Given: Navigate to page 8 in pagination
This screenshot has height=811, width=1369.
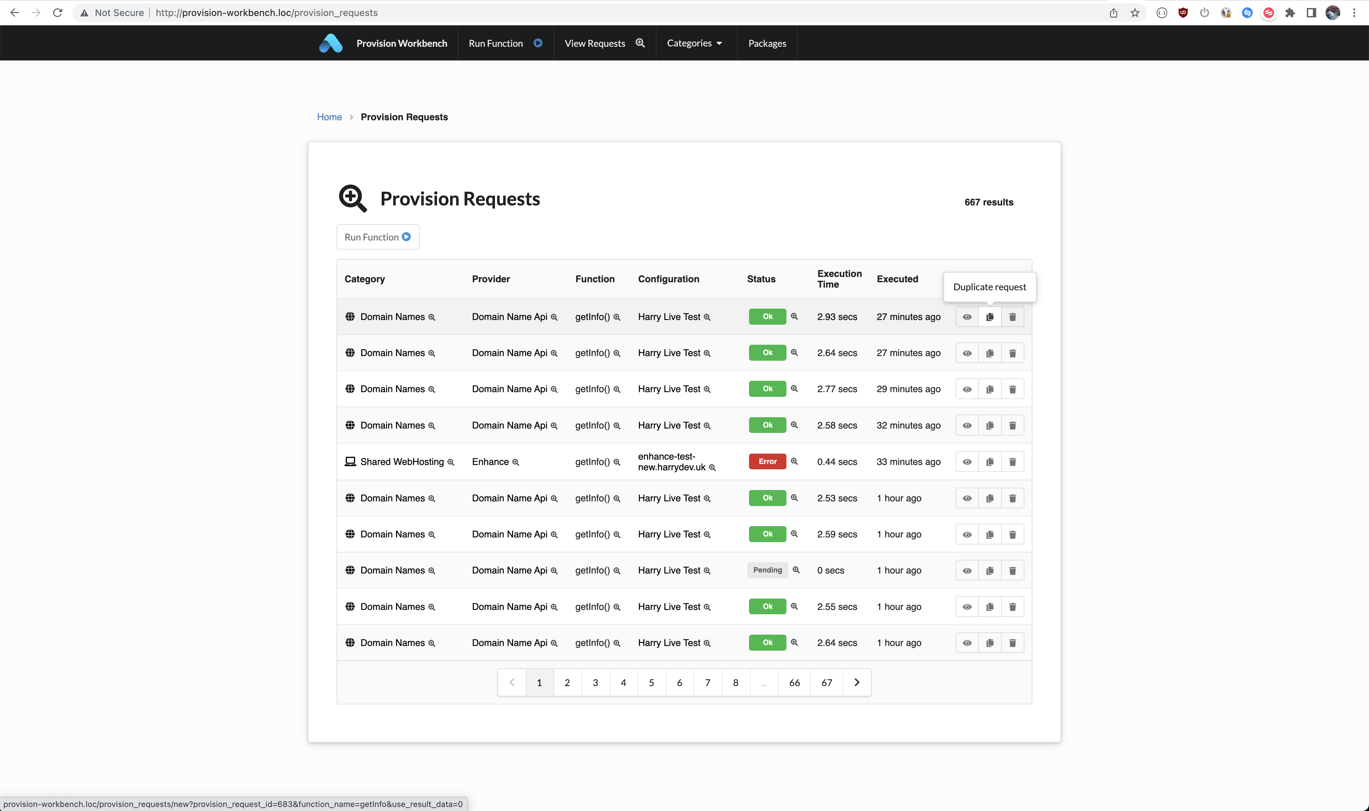Looking at the screenshot, I should [736, 683].
